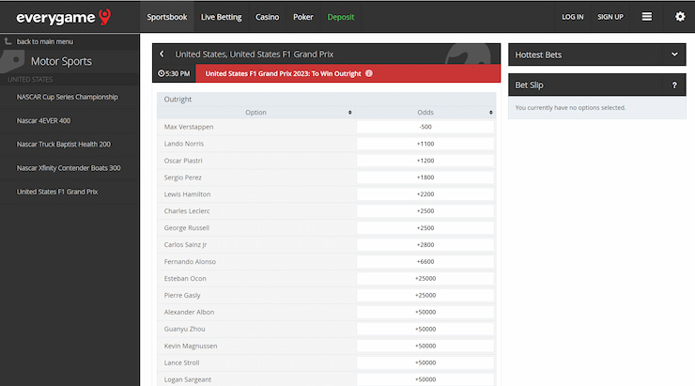The image size is (695, 386).
Task: Click the Hottest Bets title text
Action: (x=538, y=55)
